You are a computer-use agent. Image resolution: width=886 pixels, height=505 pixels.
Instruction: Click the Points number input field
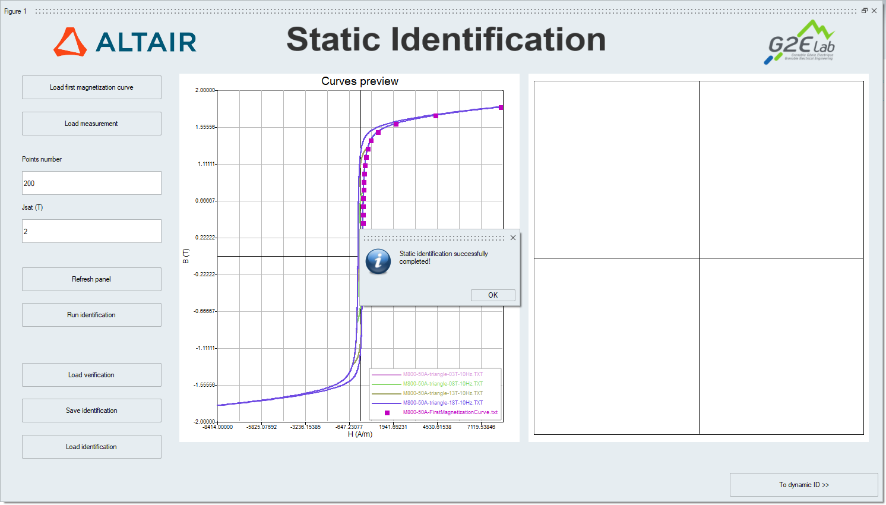point(91,183)
